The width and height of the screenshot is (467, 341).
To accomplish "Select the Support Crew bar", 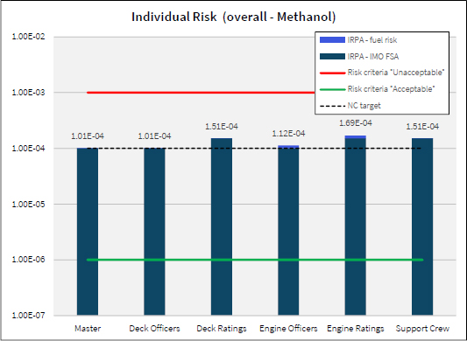I will pyautogui.click(x=422, y=226).
